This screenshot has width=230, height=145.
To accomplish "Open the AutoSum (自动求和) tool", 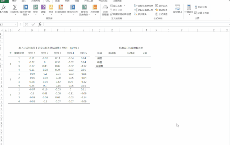I will pyautogui.click(x=15, y=9).
